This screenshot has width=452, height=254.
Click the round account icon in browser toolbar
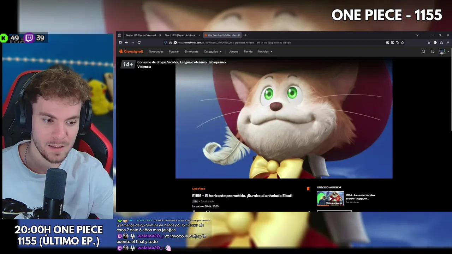(435, 43)
